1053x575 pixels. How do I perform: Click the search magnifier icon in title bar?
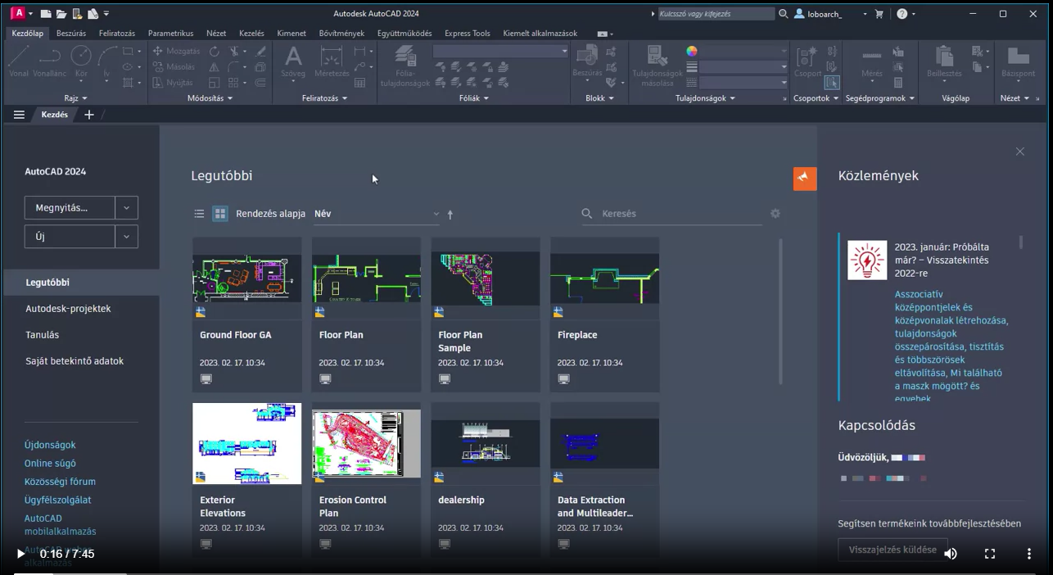point(784,14)
